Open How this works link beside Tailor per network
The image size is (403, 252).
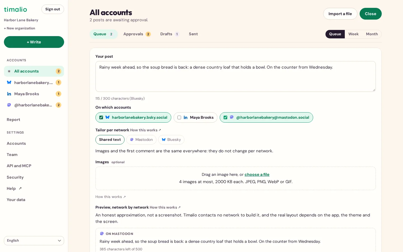point(146,130)
